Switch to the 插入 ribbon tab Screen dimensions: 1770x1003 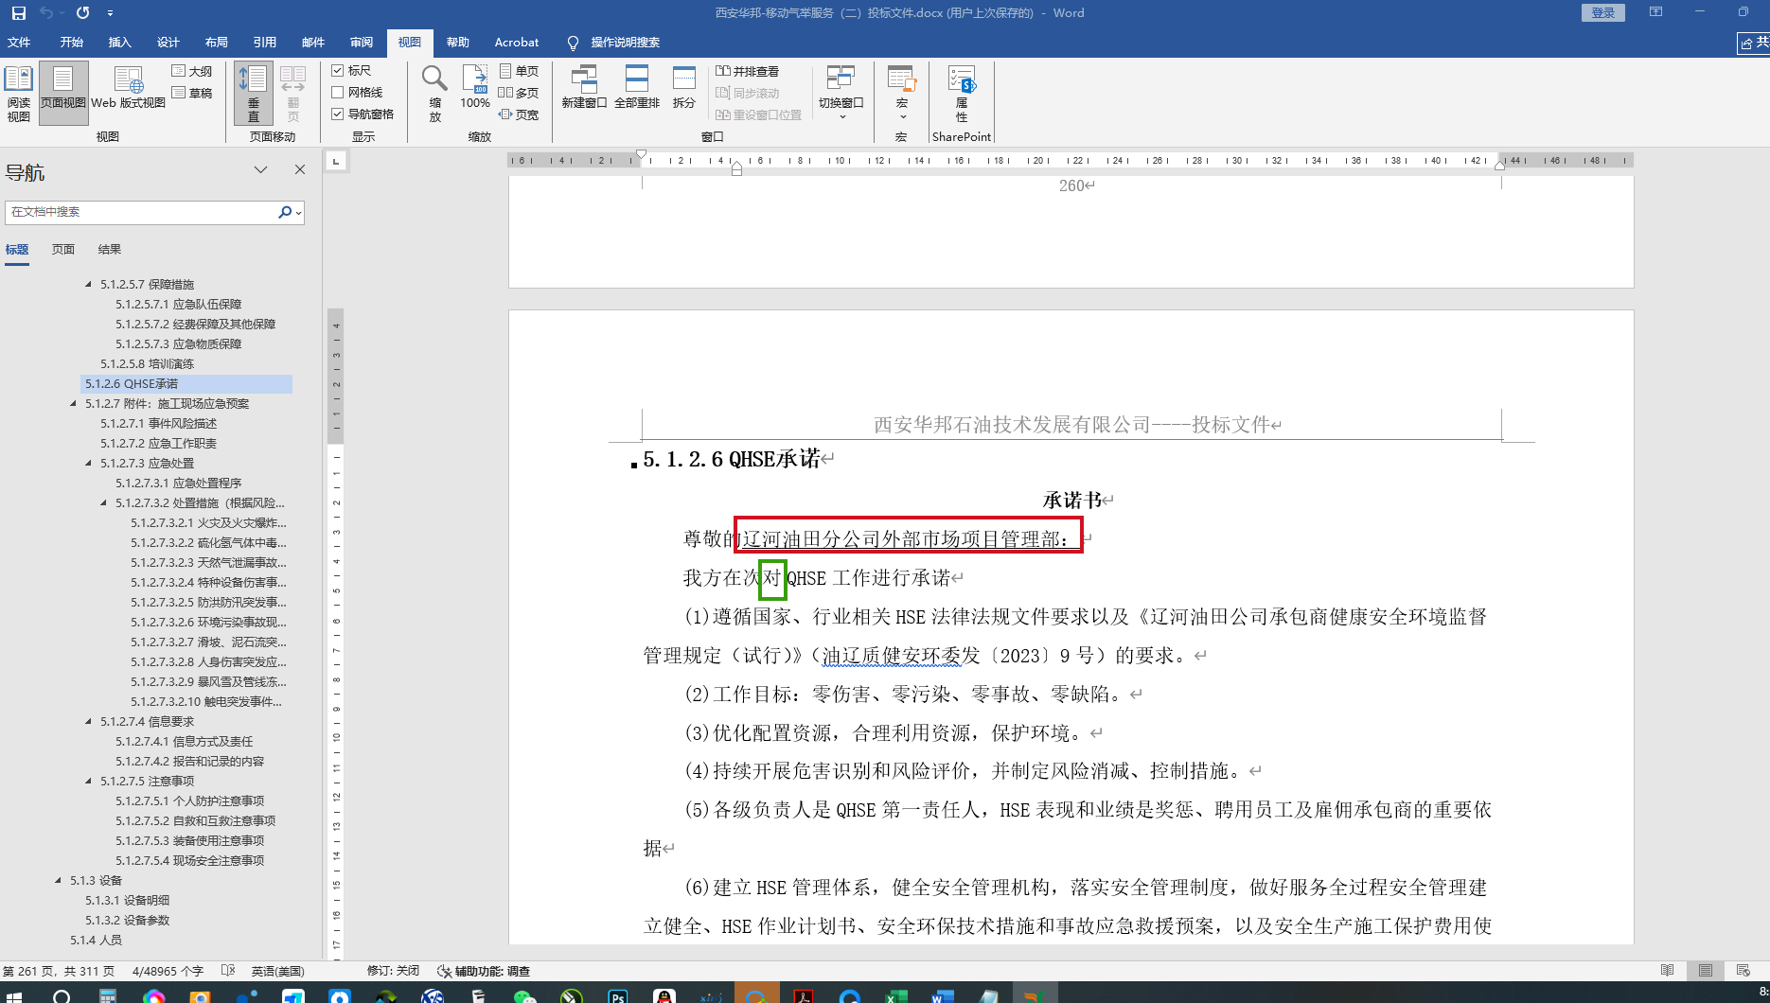click(x=119, y=43)
